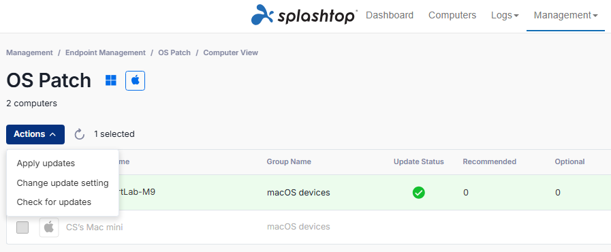Image resolution: width=611 pixels, height=252 pixels.
Task: Click the Splashtop logo
Action: (x=304, y=15)
